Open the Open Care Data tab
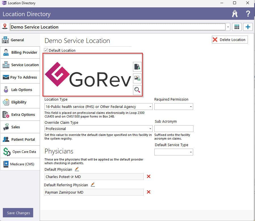255x221 pixels. point(20,152)
